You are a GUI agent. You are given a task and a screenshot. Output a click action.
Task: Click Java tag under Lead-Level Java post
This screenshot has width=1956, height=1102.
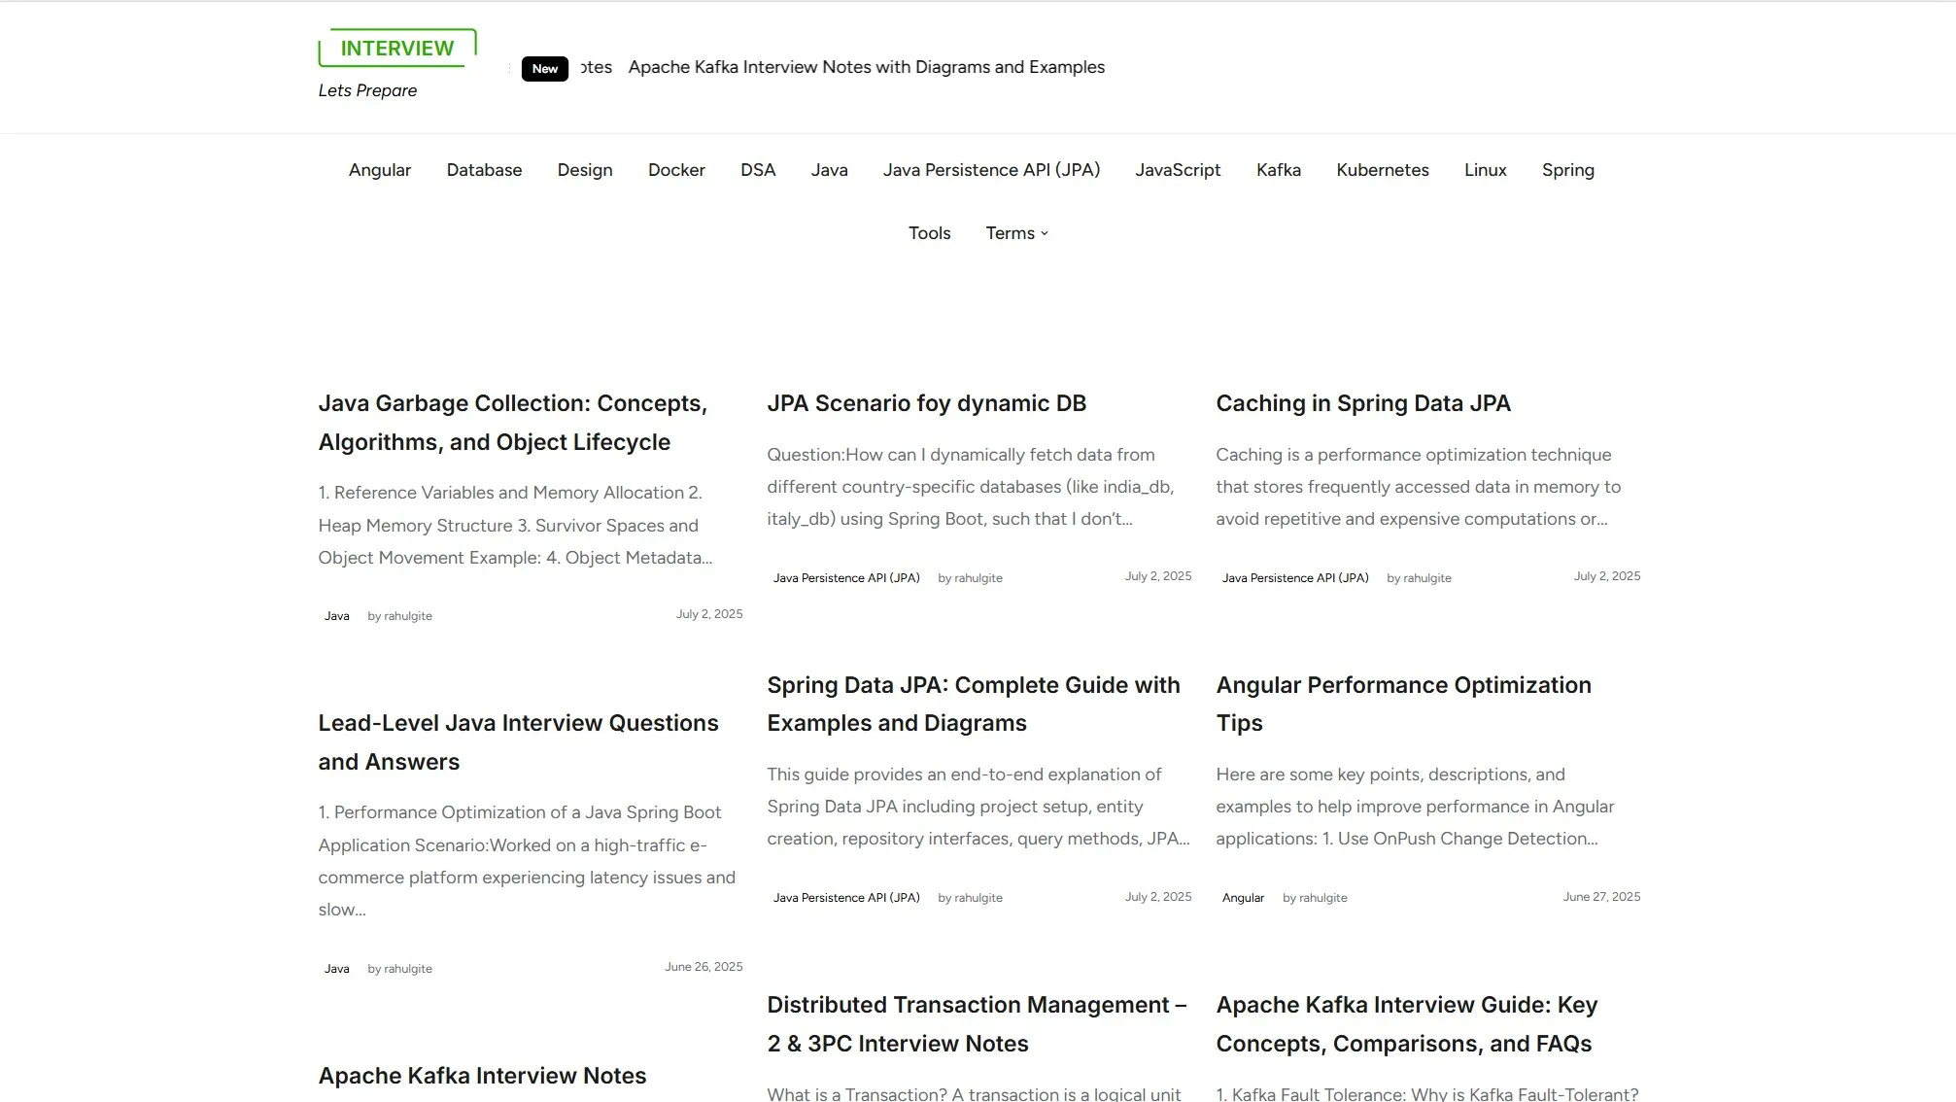(337, 969)
